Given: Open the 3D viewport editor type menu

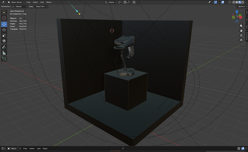Looking at the screenshot, I should 3,2.
